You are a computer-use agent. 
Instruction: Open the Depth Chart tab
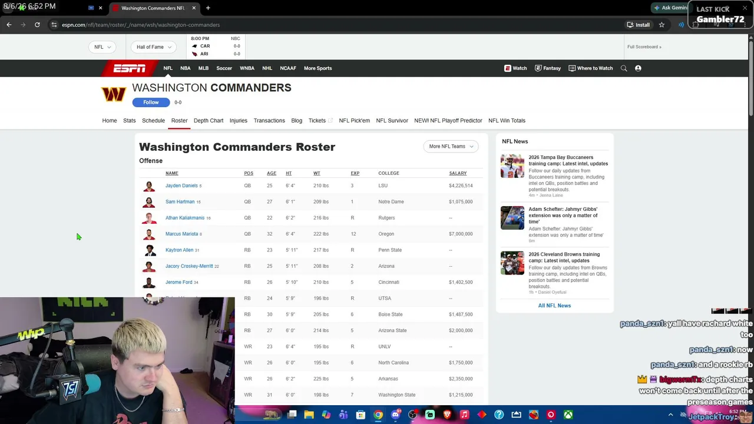tap(209, 121)
